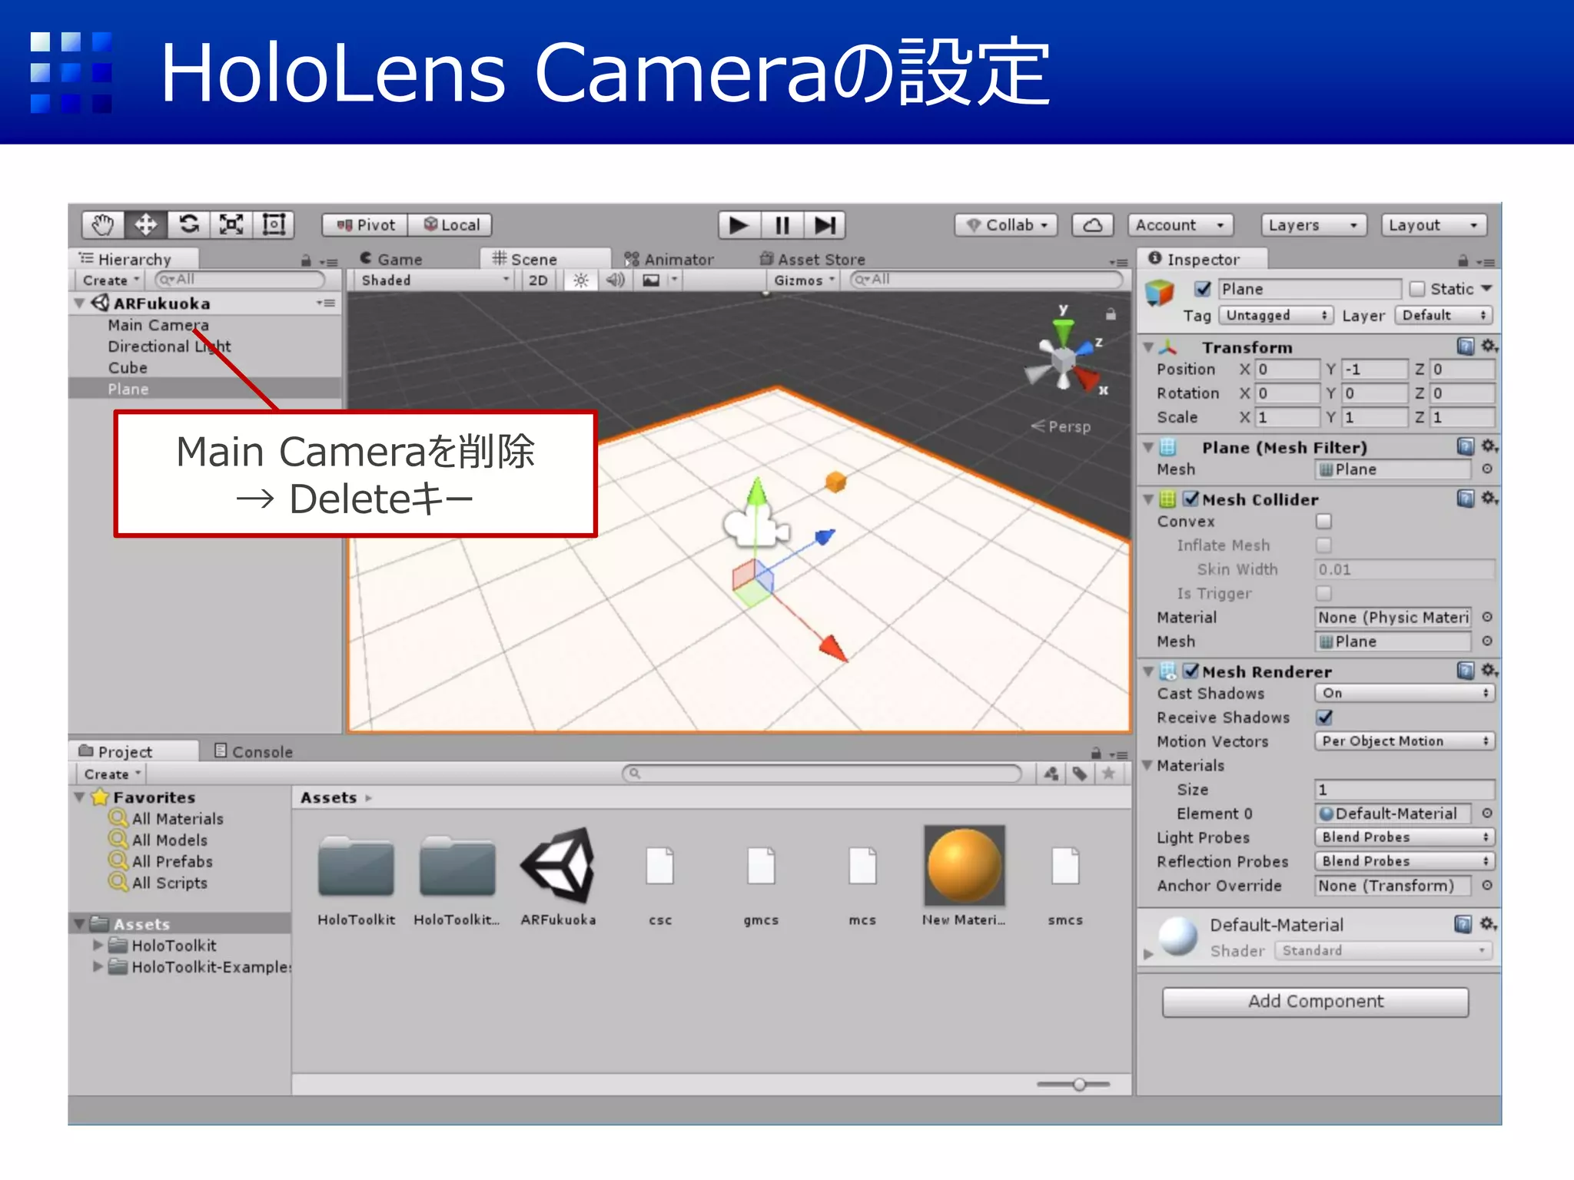
Task: Open Transform help book icon
Action: [1466, 346]
